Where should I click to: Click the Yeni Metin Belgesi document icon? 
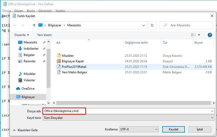[x=59, y=72]
